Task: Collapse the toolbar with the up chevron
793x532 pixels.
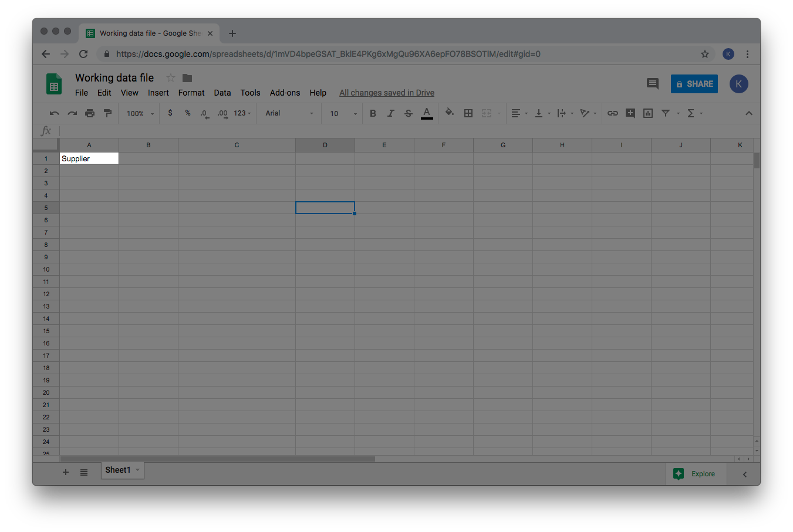Action: tap(749, 113)
